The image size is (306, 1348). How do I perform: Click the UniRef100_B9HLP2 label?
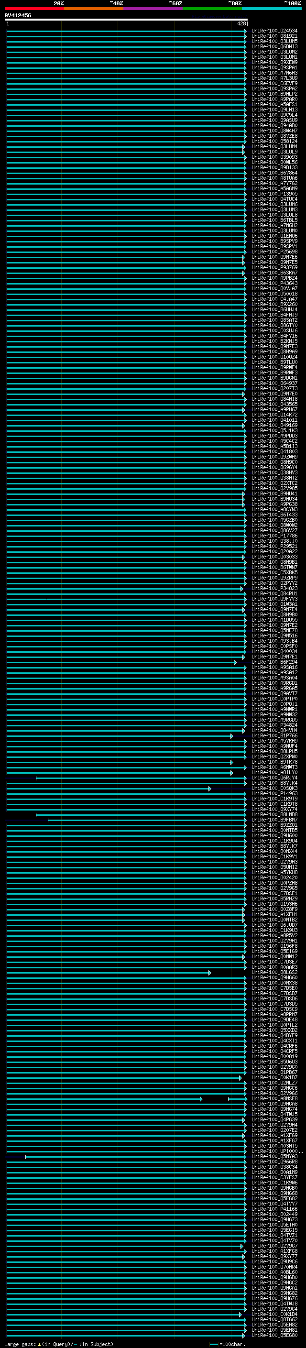coord(274,94)
